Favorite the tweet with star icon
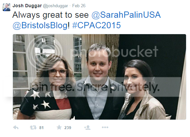Viewport: 190px width, 137px height. click(59, 127)
